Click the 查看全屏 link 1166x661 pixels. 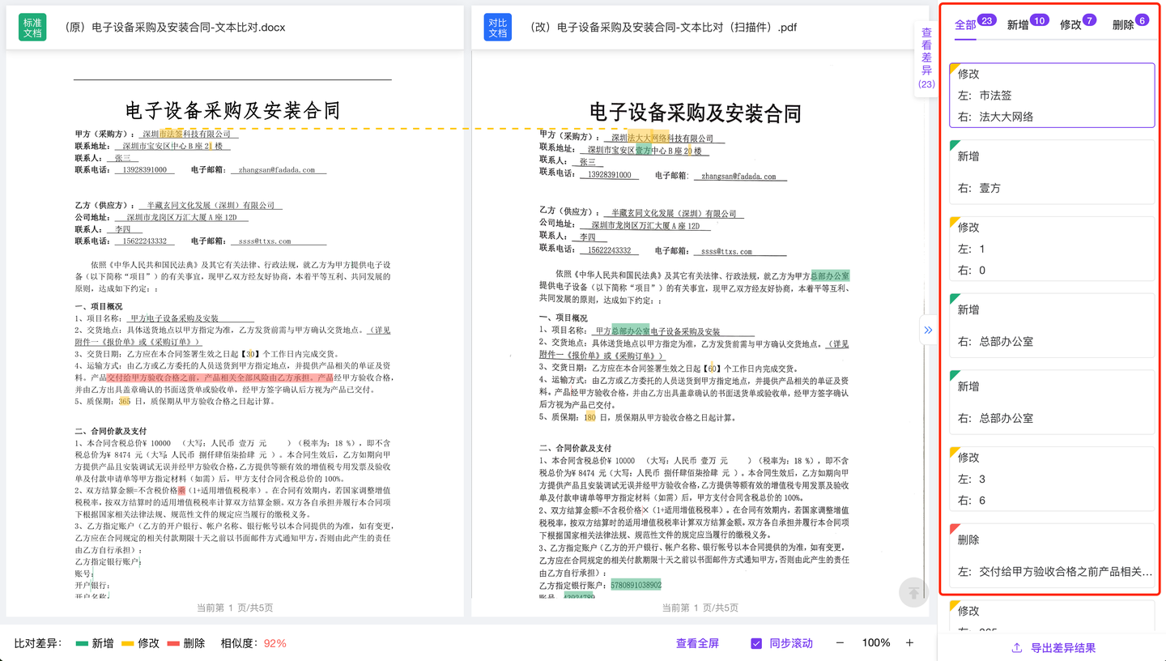(x=696, y=642)
